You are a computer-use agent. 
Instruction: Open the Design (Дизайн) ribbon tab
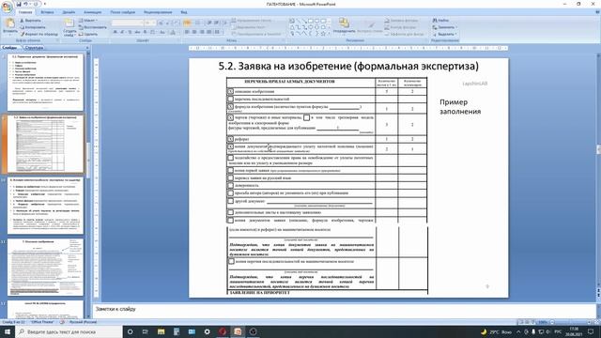(69, 12)
